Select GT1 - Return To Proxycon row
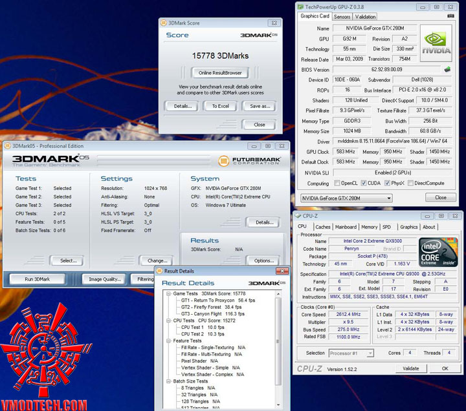 point(218,300)
